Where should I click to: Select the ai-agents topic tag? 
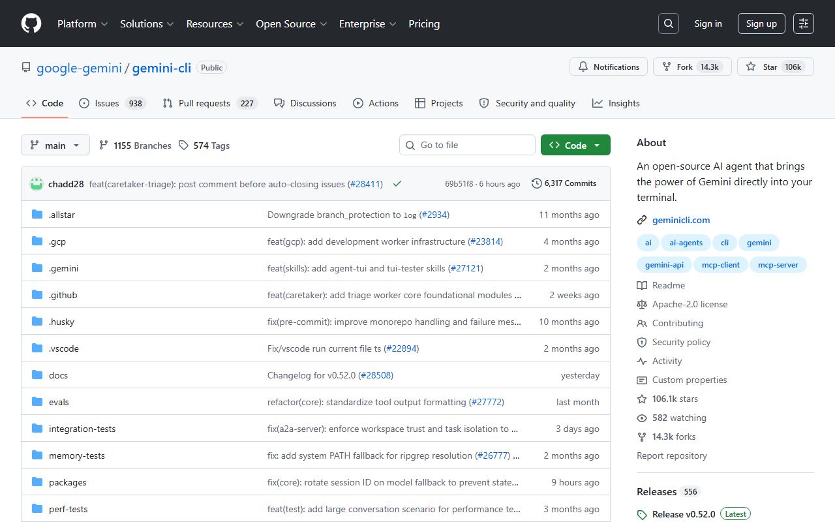click(x=686, y=243)
